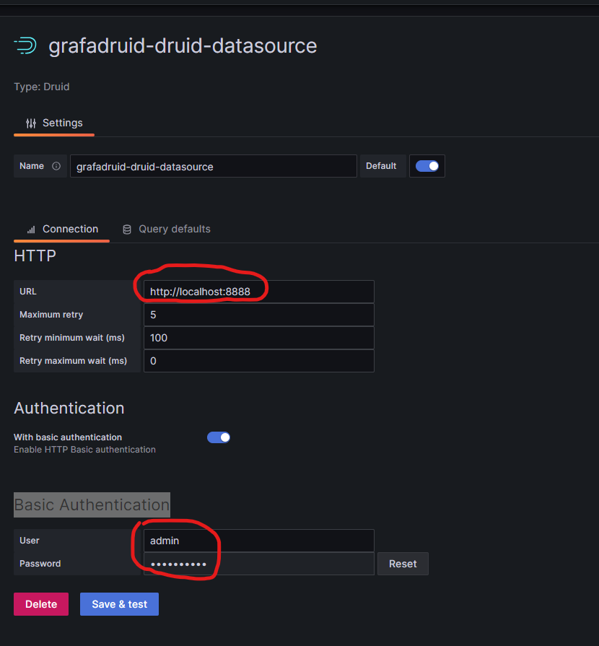Screen dimensions: 599x646
Task: Click the Maximum retry value field
Action: click(x=258, y=314)
